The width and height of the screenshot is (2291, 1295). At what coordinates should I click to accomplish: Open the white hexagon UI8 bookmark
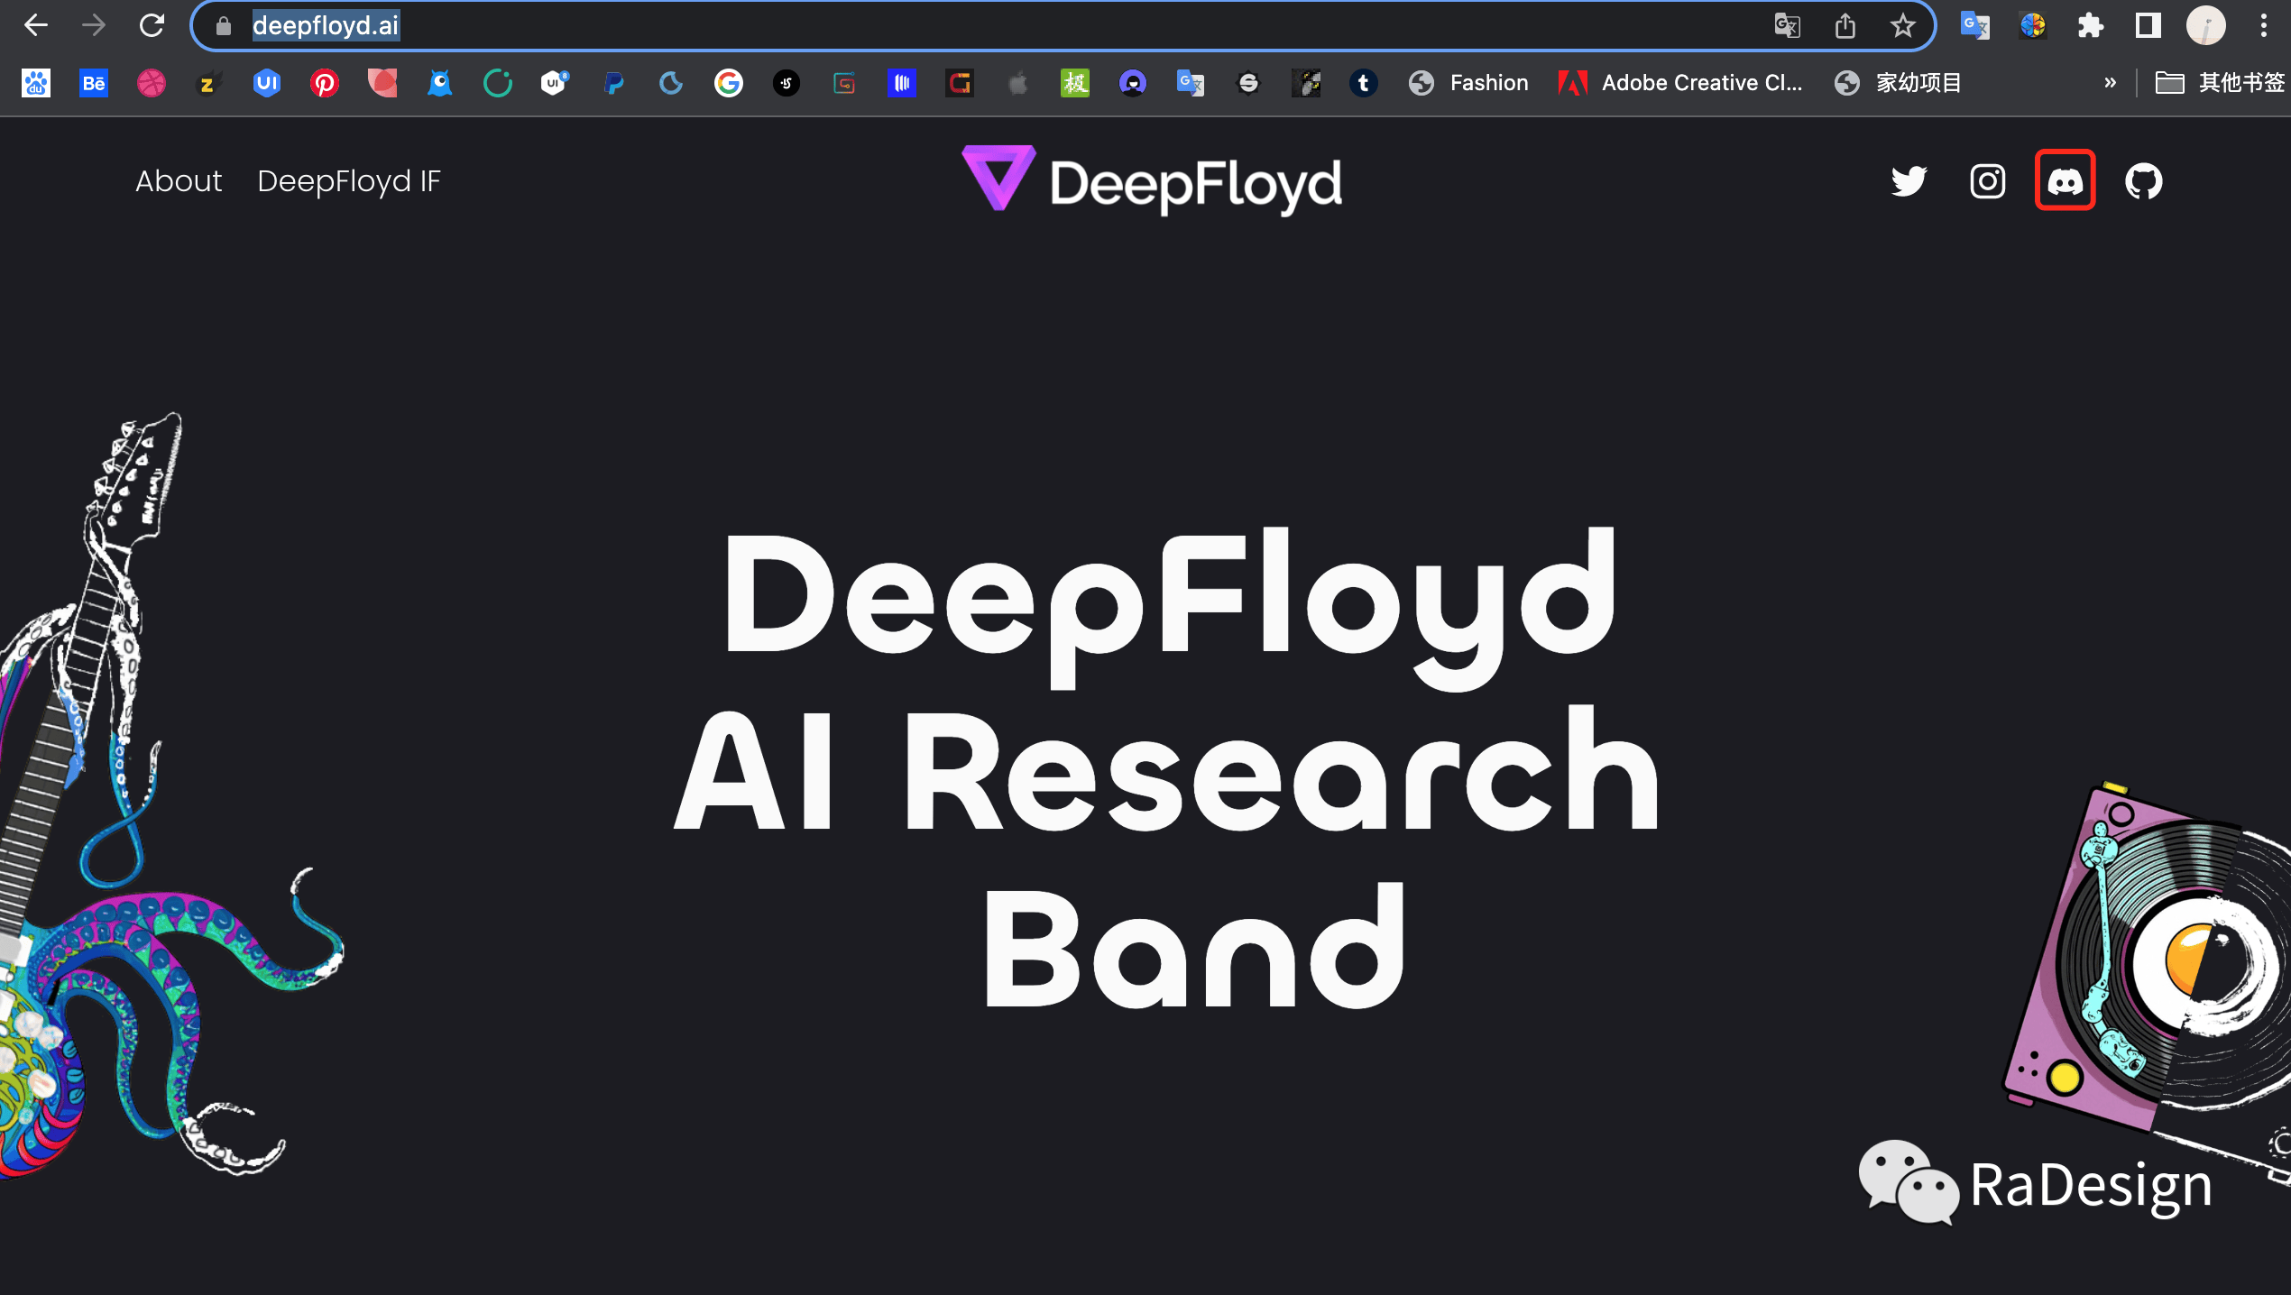(556, 83)
